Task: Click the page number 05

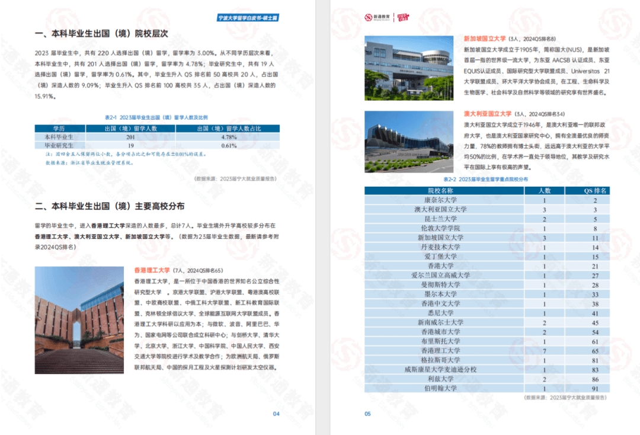Action: (x=368, y=414)
